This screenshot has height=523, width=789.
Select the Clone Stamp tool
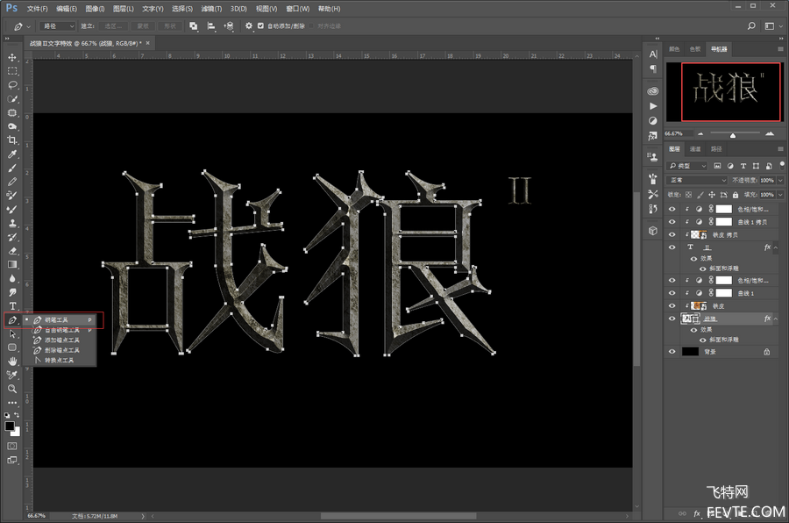click(12, 223)
